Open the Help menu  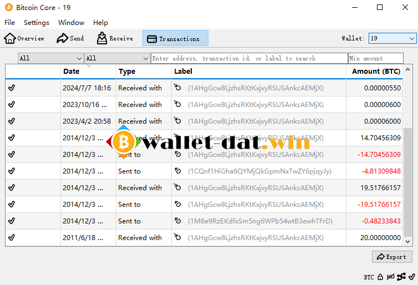(x=100, y=23)
